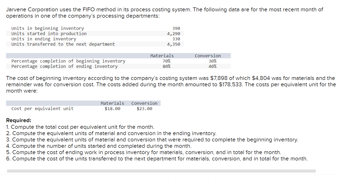The height and width of the screenshot is (180, 340).
Task: Click the 40% ending conversion percentage
Action: click(x=212, y=66)
